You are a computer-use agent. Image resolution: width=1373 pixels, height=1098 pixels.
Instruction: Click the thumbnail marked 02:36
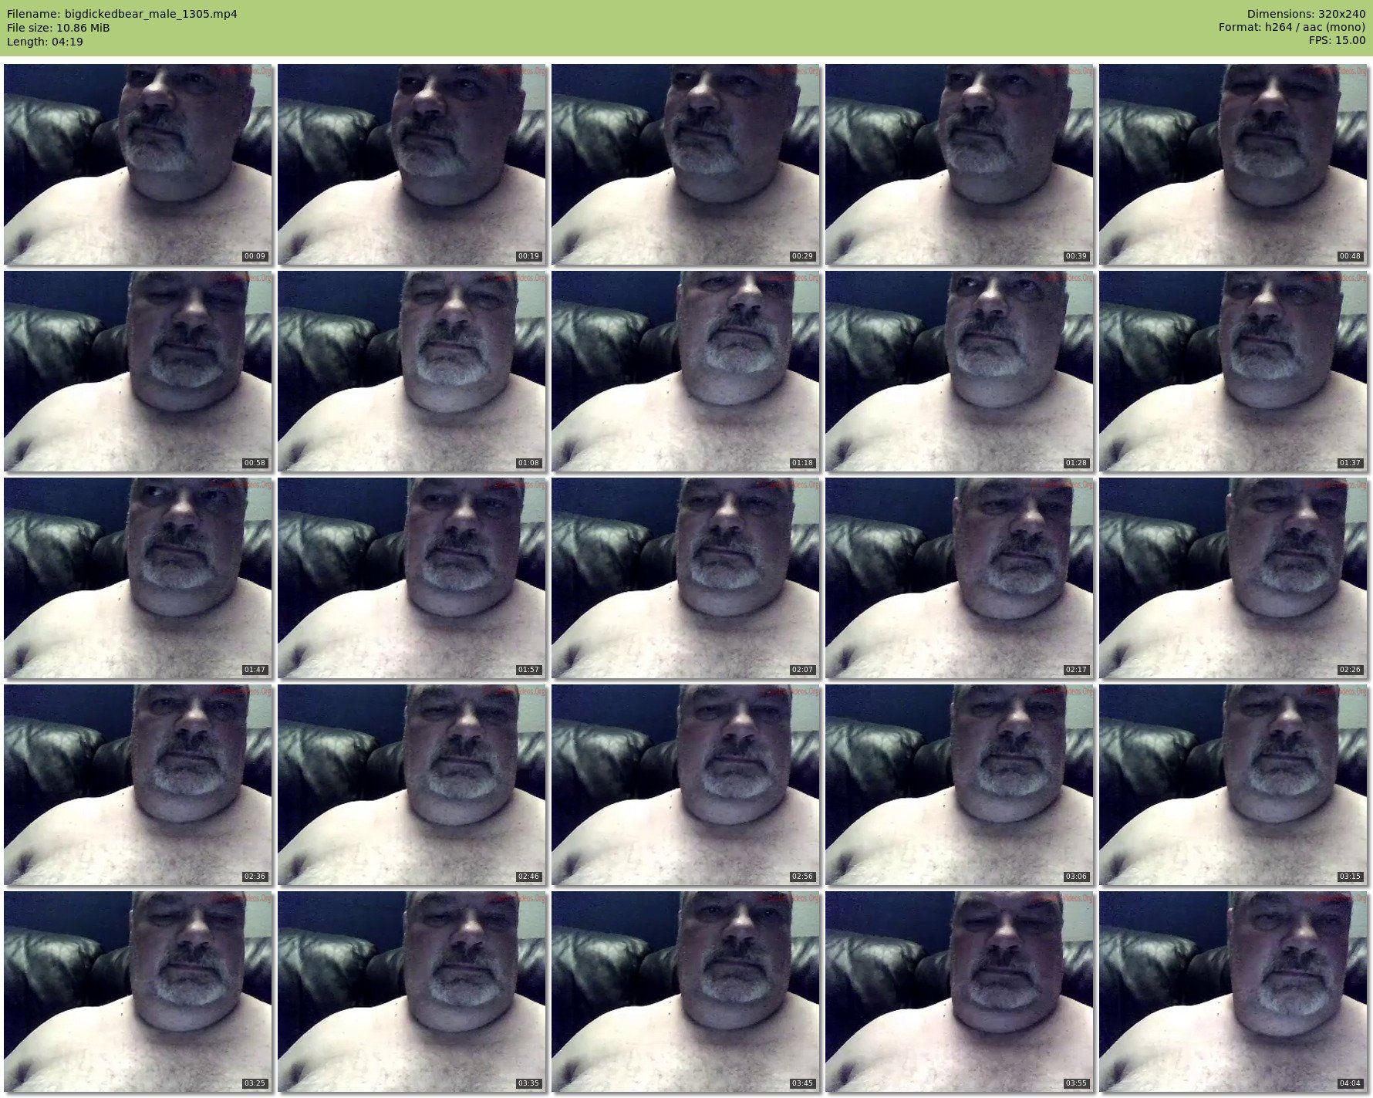pyautogui.click(x=137, y=785)
